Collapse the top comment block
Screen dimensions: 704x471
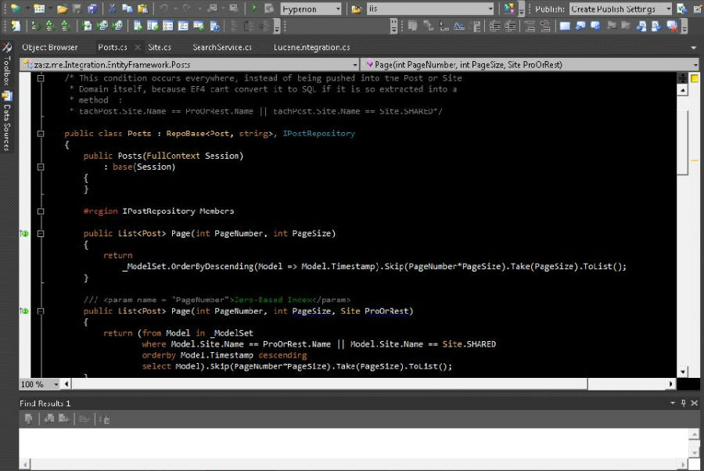pos(41,78)
